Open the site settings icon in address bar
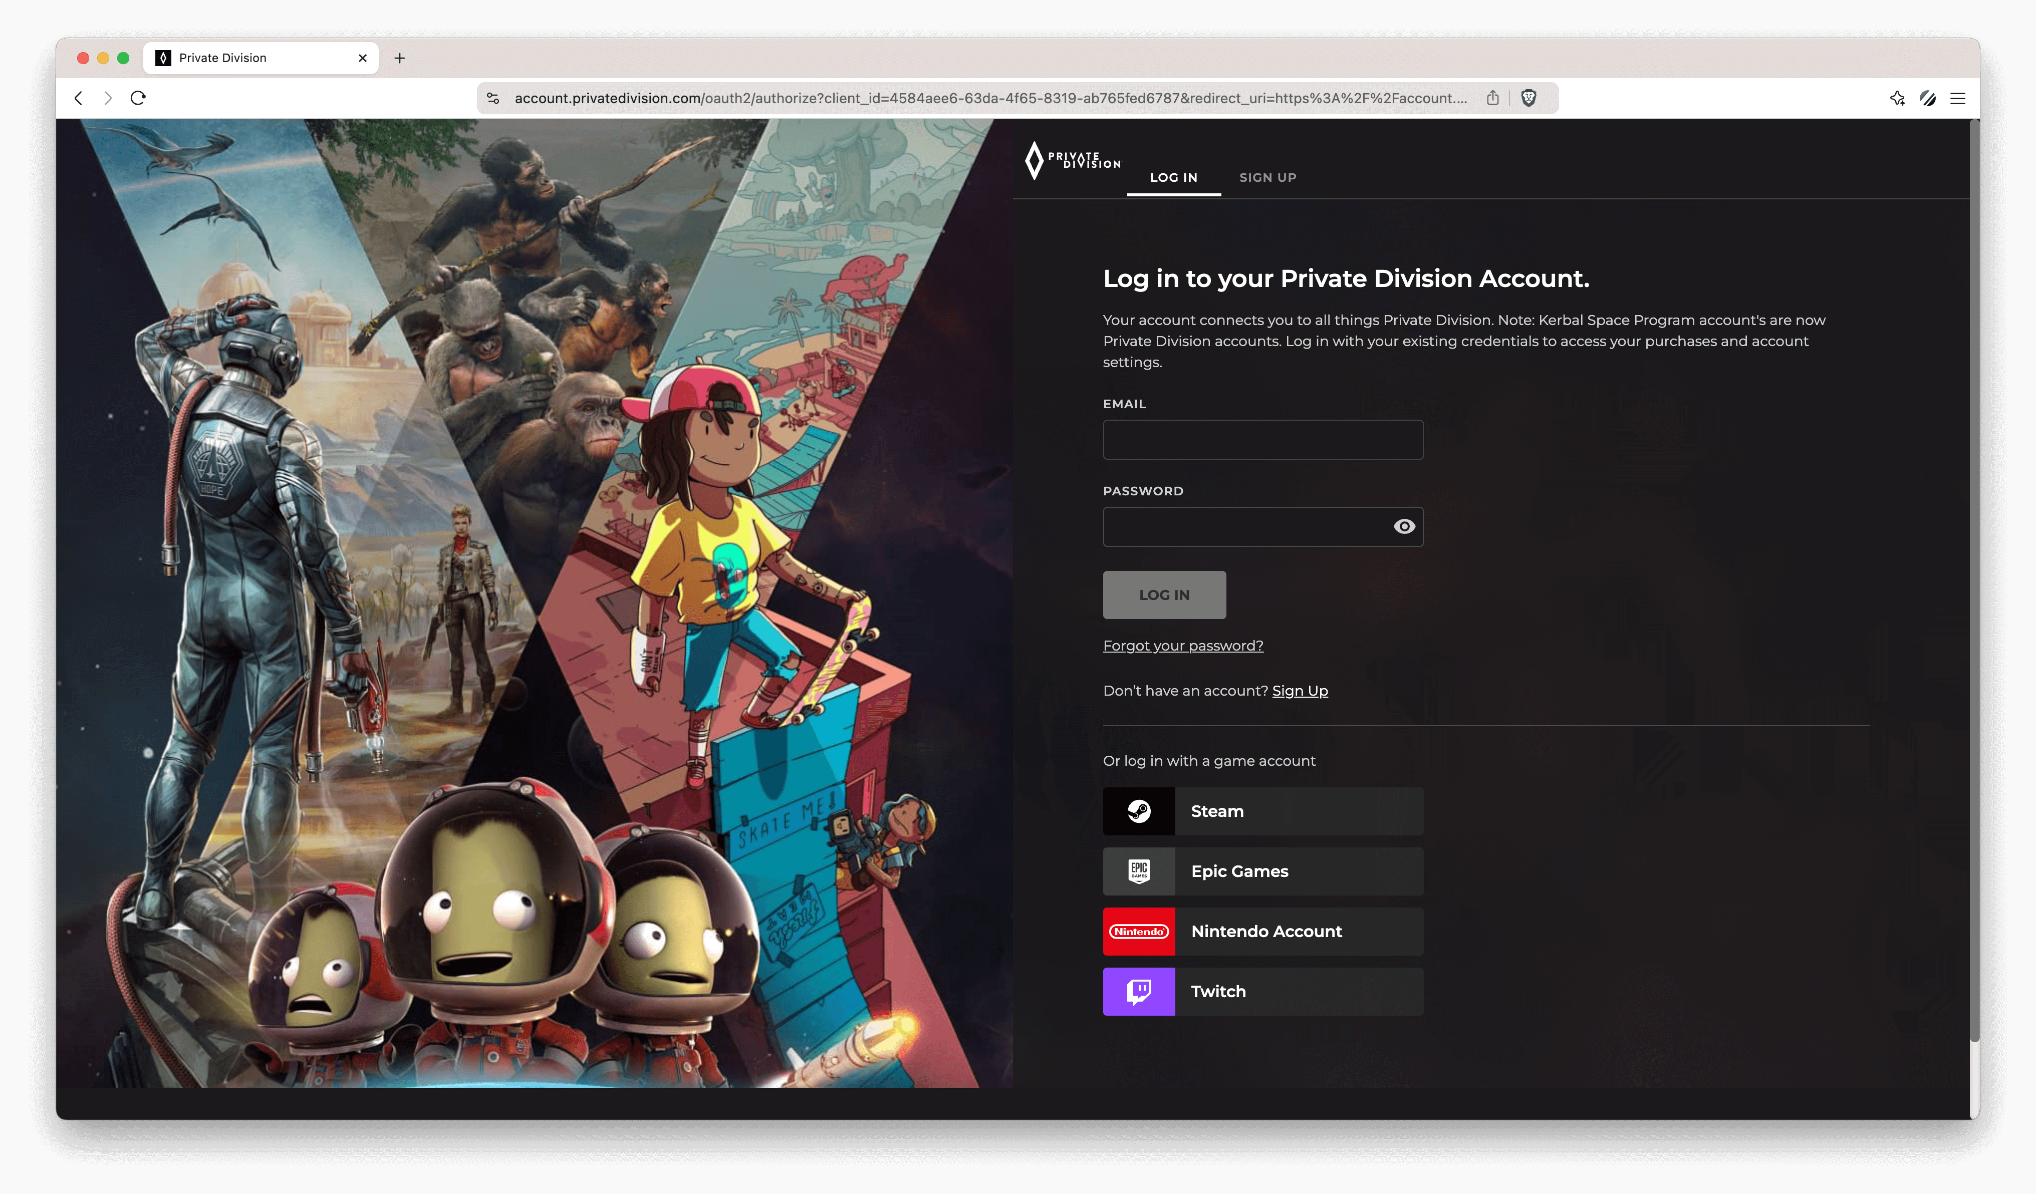Image resolution: width=2036 pixels, height=1194 pixels. click(x=493, y=98)
